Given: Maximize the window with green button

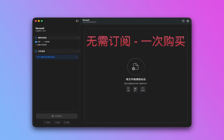Looking at the screenshot, I should tap(42, 21).
